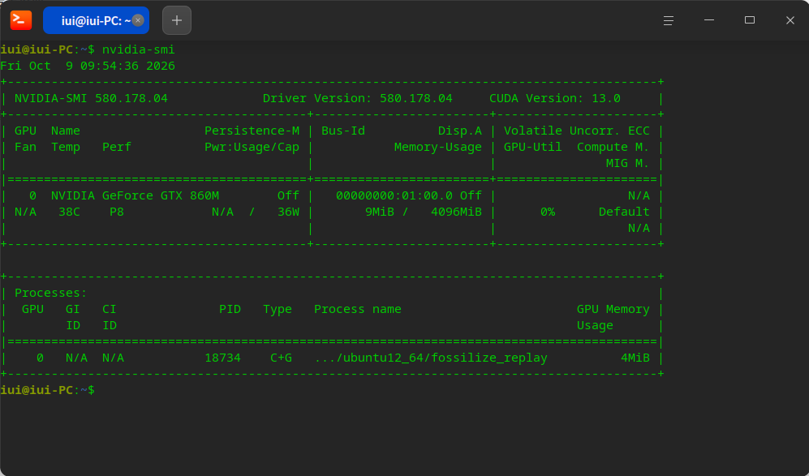Click the empty prompt below the process table
The height and width of the screenshot is (476, 809).
(x=47, y=390)
